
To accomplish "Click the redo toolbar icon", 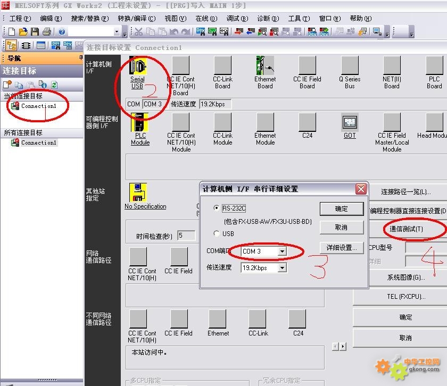I will pyautogui.click(x=186, y=31).
